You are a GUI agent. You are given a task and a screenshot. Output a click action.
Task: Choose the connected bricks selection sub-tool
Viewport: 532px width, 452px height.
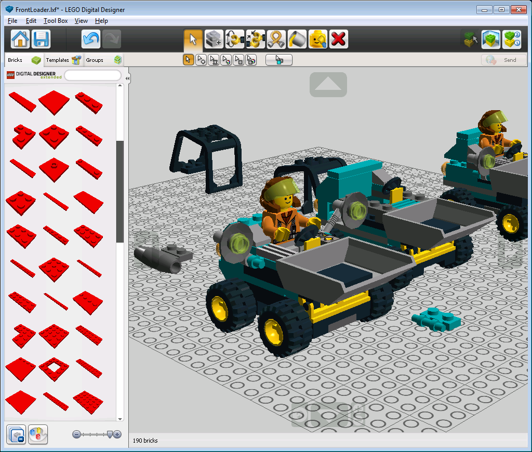(214, 60)
